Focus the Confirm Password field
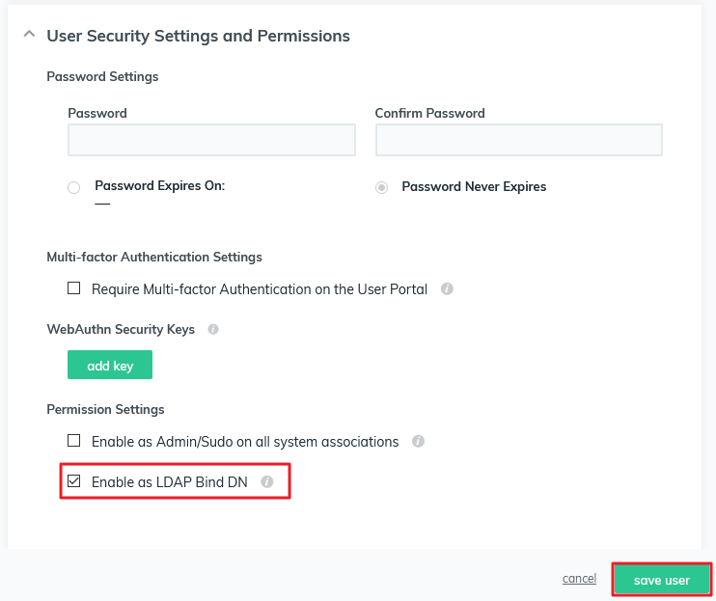The height and width of the screenshot is (601, 716). click(x=519, y=140)
